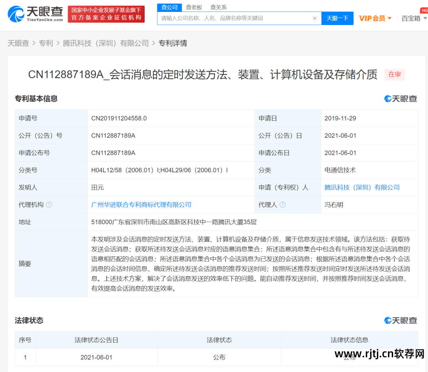Click the 专利详情 breadcrumb text

(173, 43)
